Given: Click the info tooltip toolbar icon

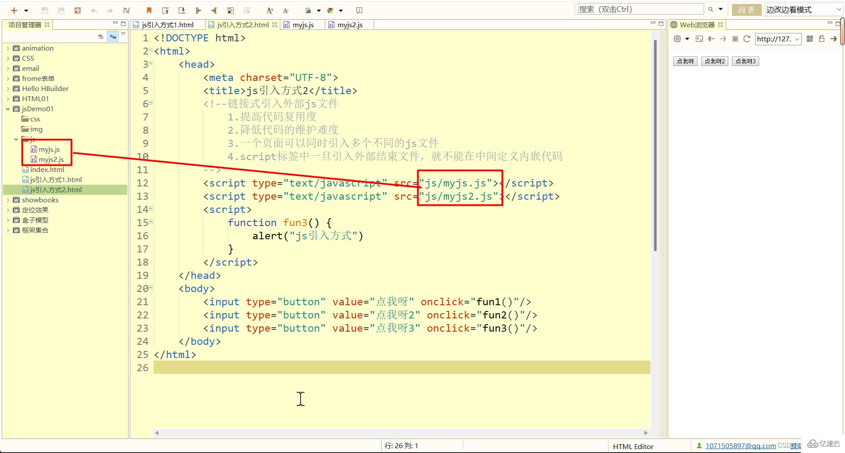Looking at the screenshot, I should pyautogui.click(x=359, y=11).
